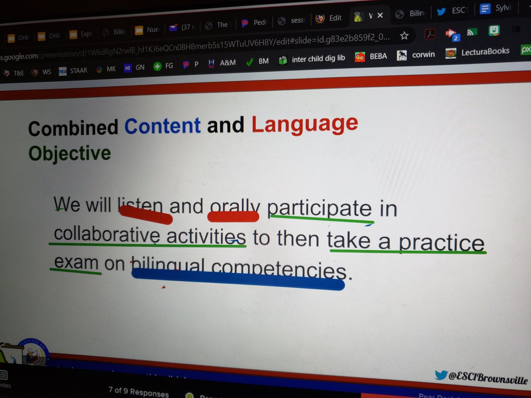Open the A&M bookmark
The width and height of the screenshot is (531, 398).
pos(222,63)
